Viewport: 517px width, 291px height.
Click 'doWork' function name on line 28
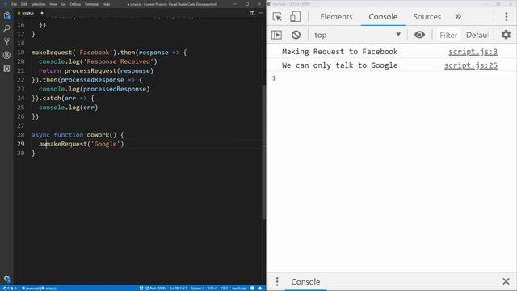pos(99,135)
